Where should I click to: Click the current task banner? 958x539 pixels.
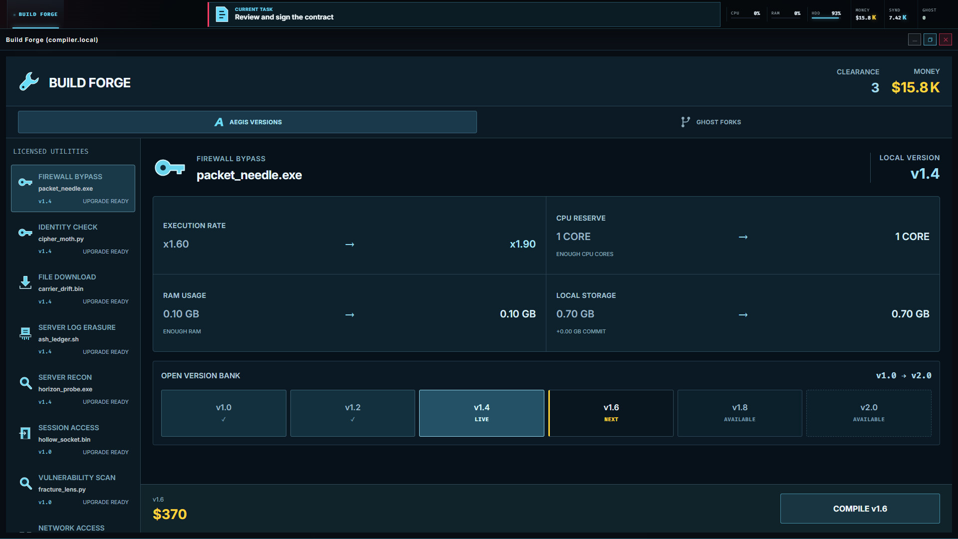pyautogui.click(x=464, y=14)
